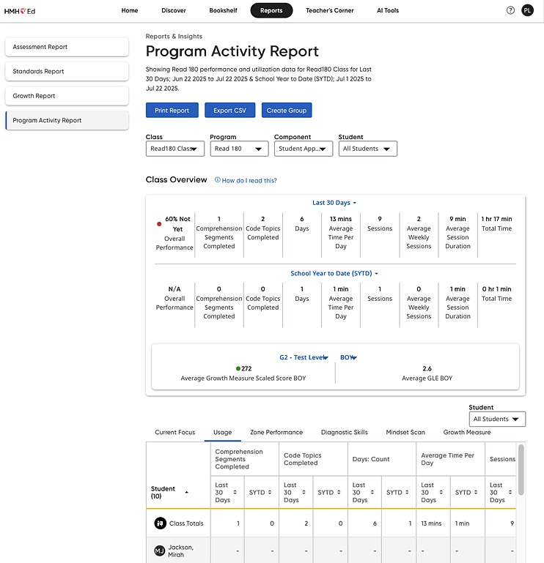Viewport: 544px width, 563px height.
Task: Click the Reports & Insights breadcrumb text
Action: tap(174, 37)
